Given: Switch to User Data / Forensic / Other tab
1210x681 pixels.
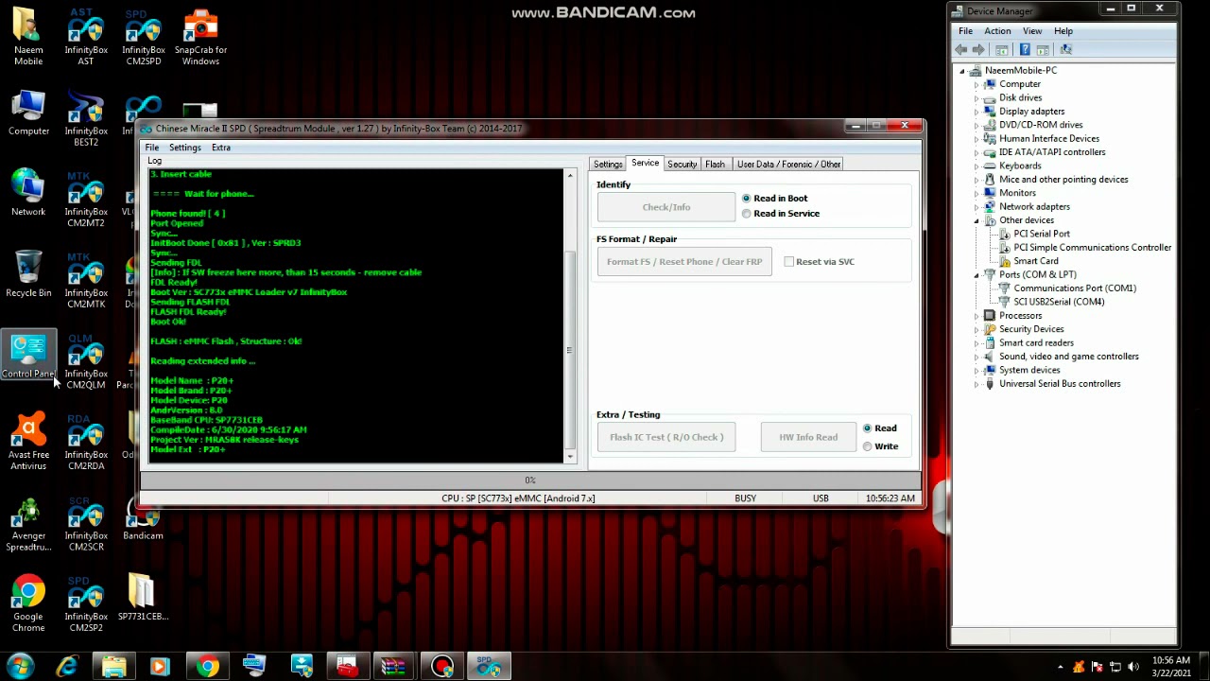Looking at the screenshot, I should [x=788, y=165].
